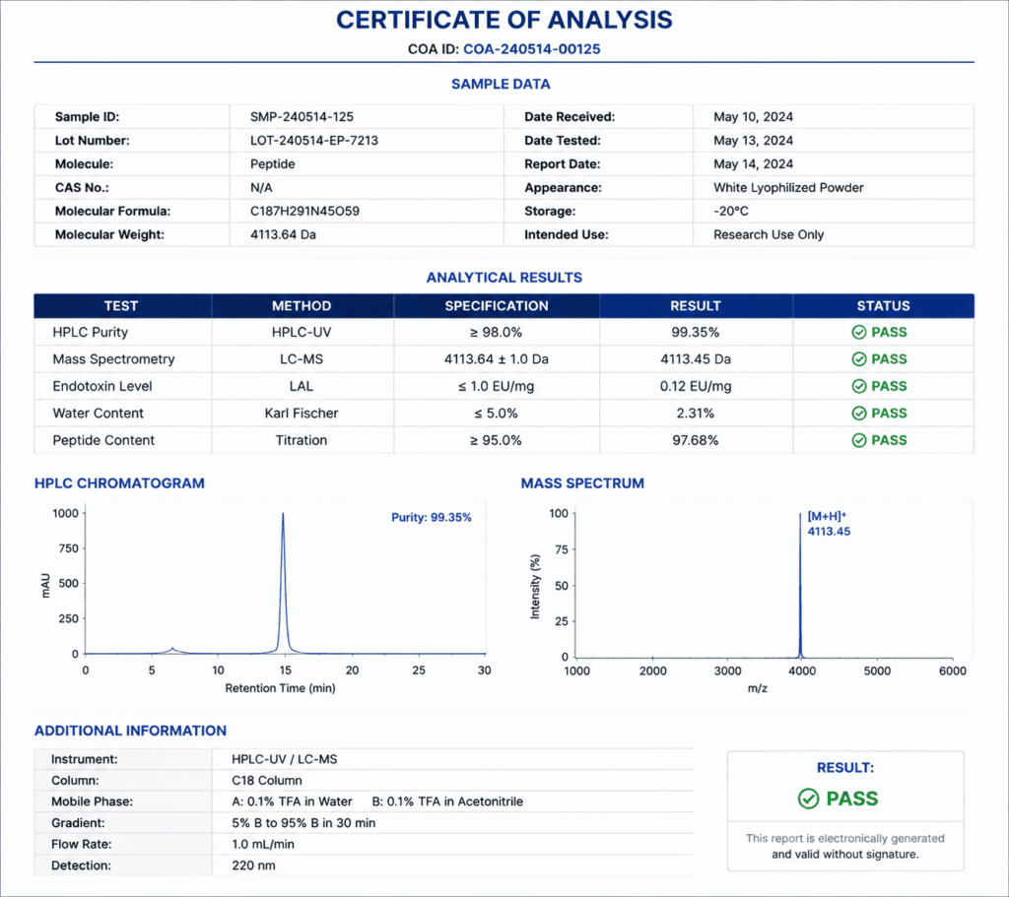This screenshot has height=897, width=1009.
Task: Click the molecular weight 4113.64 Da in Sample Data
Action: click(x=283, y=234)
